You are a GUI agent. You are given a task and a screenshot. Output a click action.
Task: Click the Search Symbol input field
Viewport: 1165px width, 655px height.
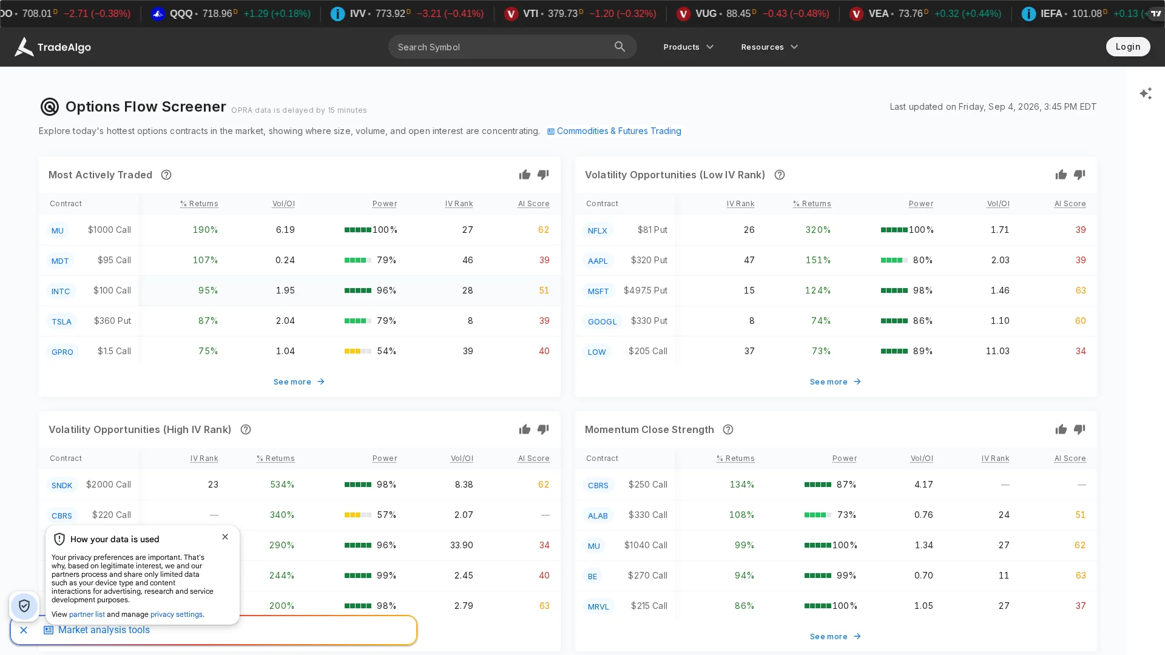click(x=512, y=47)
